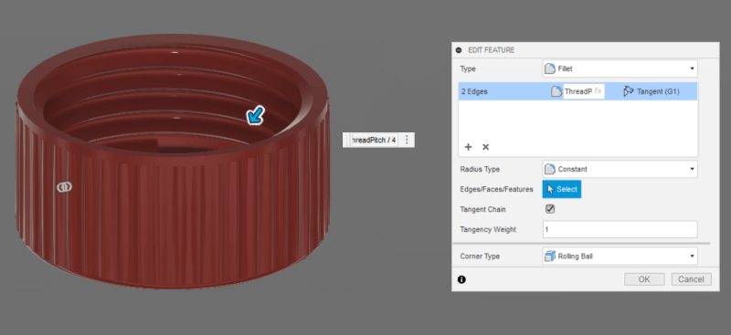The image size is (731, 335).
Task: Click the fillet icon in the 2 Edges row
Action: pos(556,92)
